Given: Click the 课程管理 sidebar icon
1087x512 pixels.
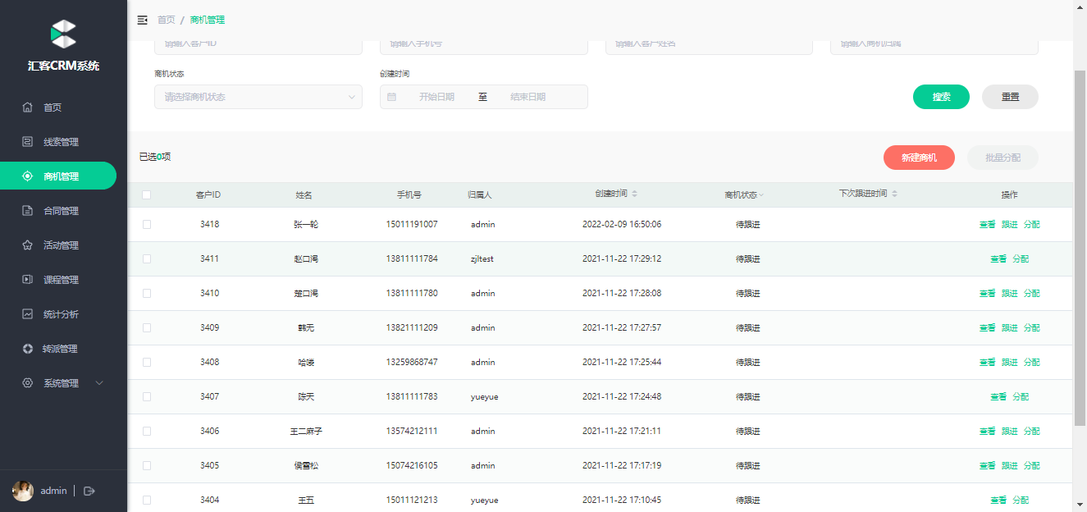Looking at the screenshot, I should tap(27, 280).
